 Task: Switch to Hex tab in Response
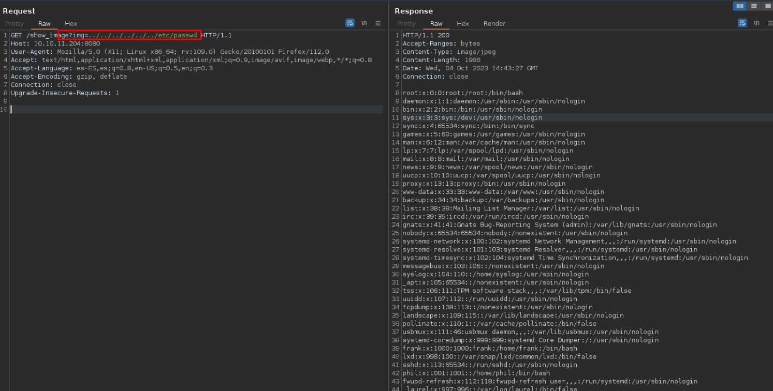click(x=463, y=24)
